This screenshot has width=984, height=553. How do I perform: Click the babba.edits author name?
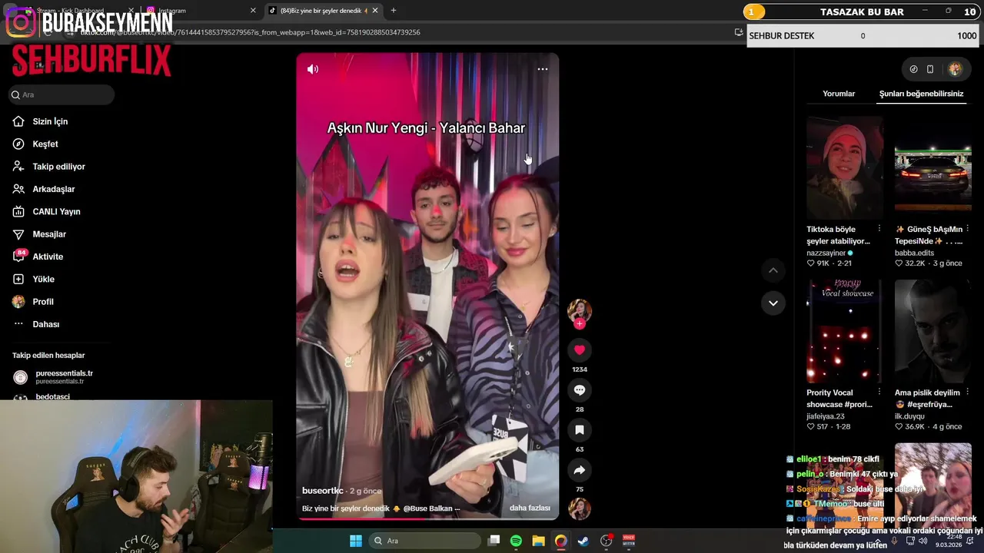pyautogui.click(x=914, y=253)
